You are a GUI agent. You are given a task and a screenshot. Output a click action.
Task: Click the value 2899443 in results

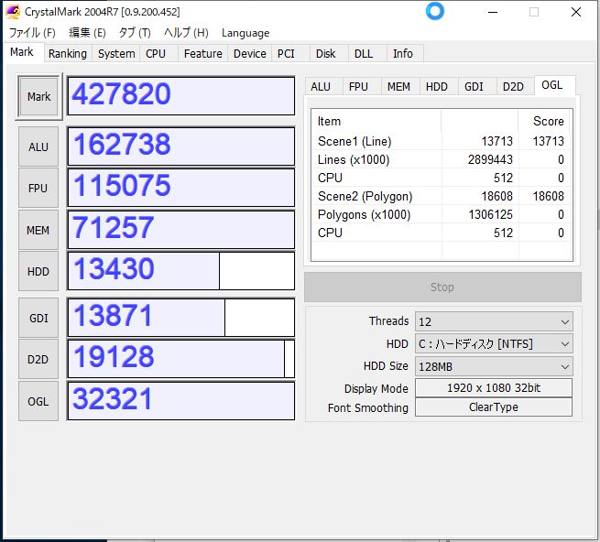click(x=490, y=159)
